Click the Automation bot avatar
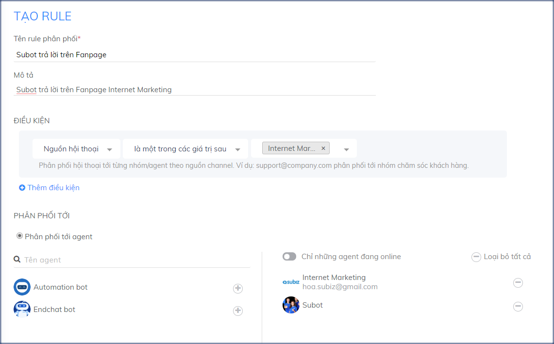554x344 pixels. [x=22, y=287]
